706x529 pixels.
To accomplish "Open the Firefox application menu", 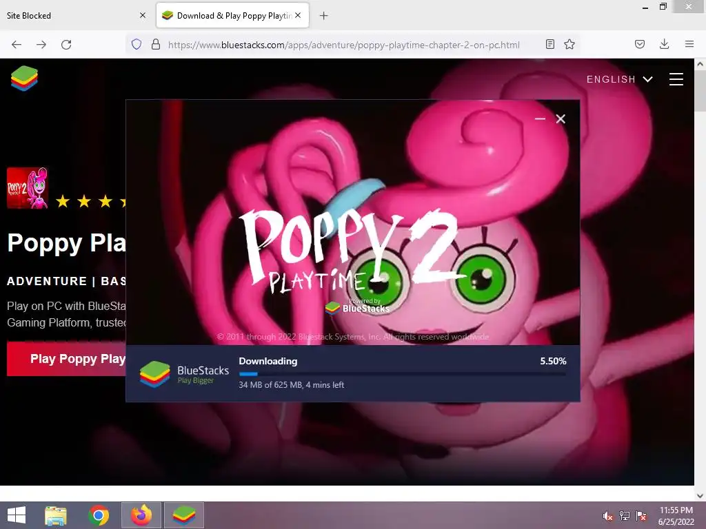I will [689, 44].
